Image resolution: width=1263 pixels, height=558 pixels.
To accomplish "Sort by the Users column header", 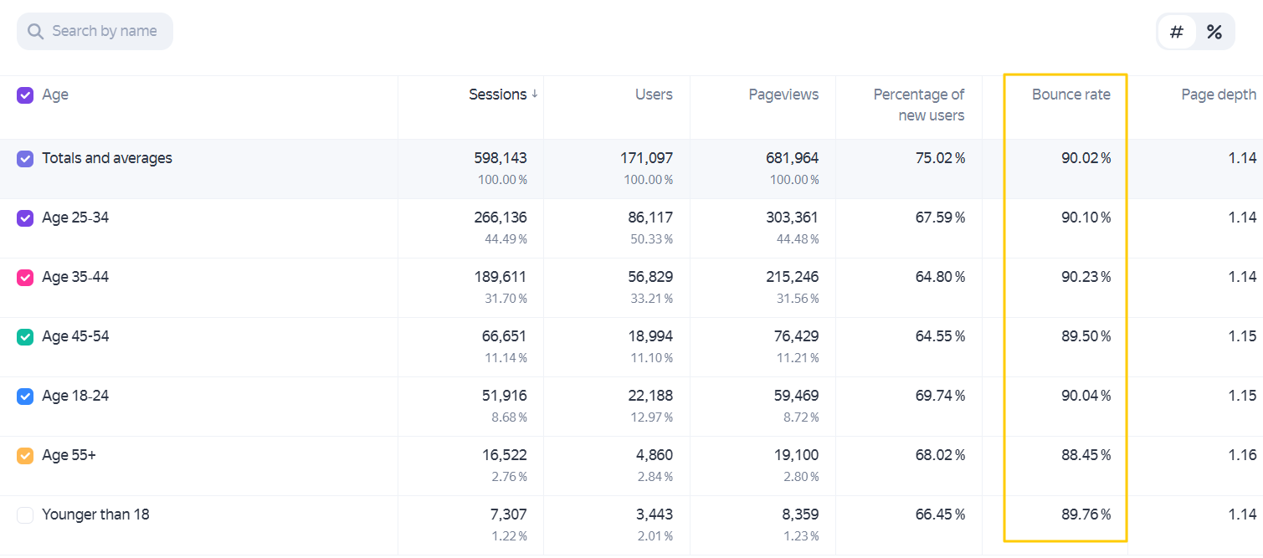I will coord(654,95).
